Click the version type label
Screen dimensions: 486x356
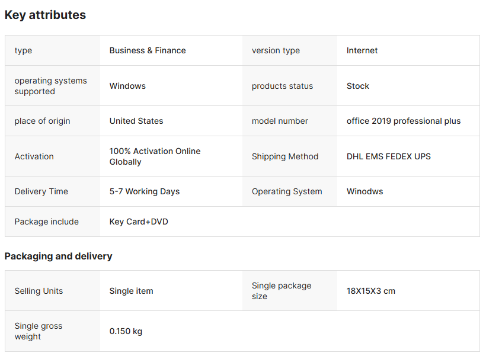click(x=276, y=50)
